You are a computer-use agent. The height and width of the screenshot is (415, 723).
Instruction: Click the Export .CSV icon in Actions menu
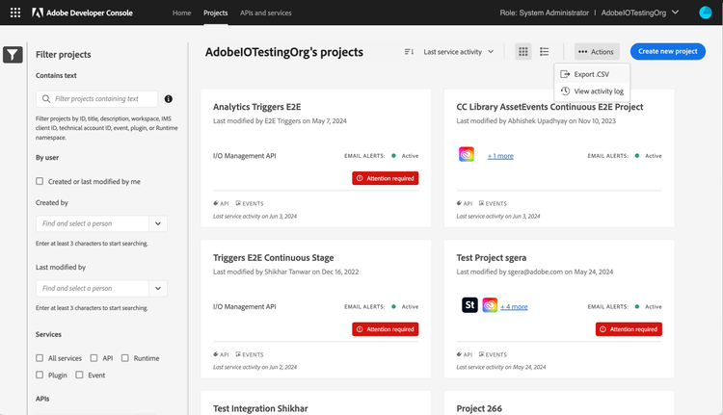pyautogui.click(x=565, y=74)
